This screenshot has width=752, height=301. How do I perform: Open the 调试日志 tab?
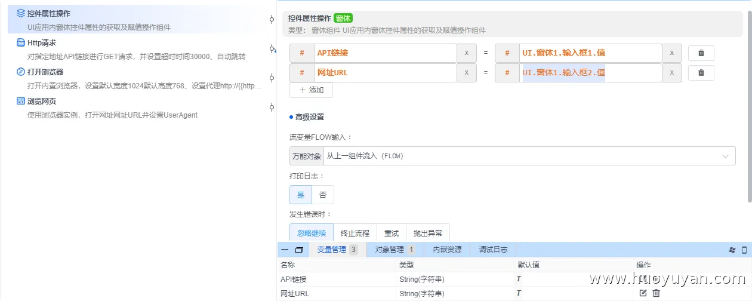pyautogui.click(x=493, y=250)
